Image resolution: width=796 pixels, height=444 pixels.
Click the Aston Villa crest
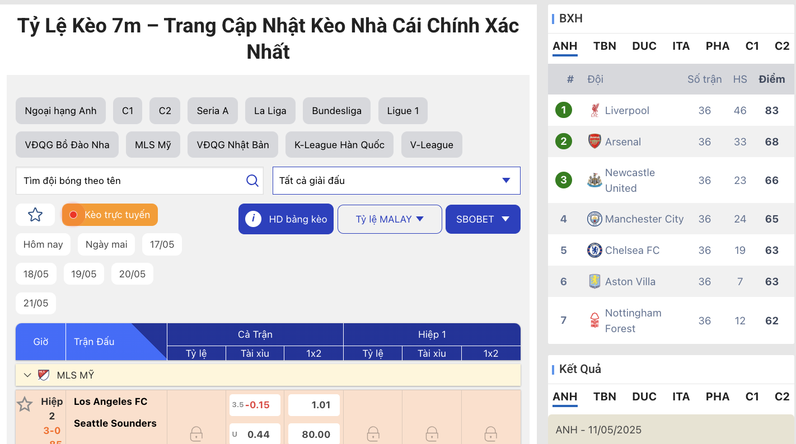pos(594,281)
